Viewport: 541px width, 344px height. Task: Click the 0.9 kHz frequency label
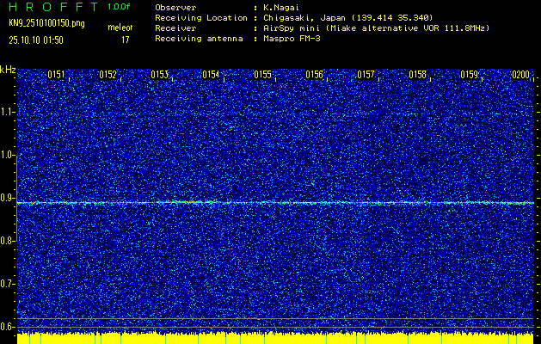tap(8, 198)
